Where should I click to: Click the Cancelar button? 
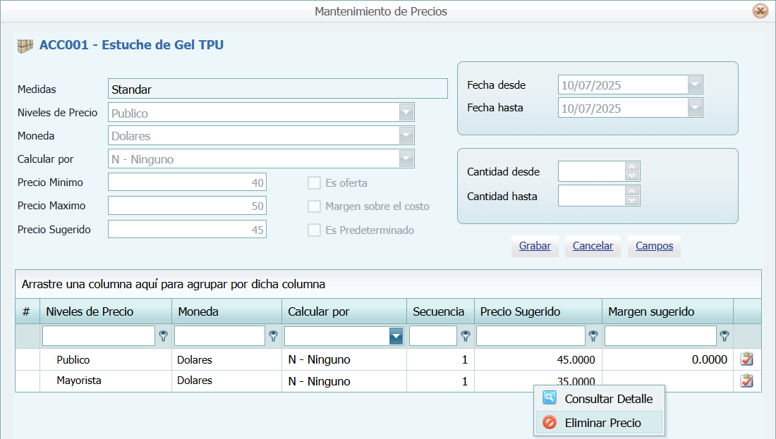(x=593, y=246)
